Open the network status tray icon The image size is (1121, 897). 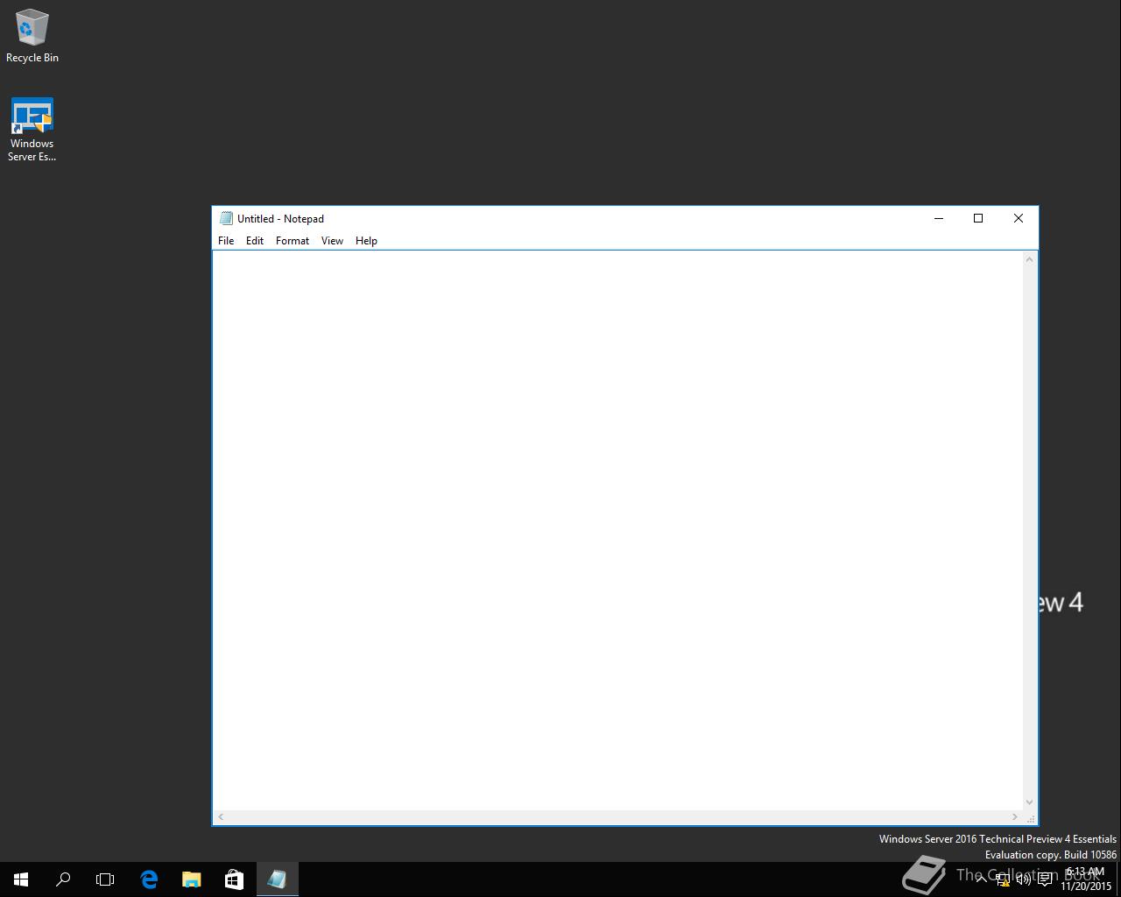[x=1003, y=879]
